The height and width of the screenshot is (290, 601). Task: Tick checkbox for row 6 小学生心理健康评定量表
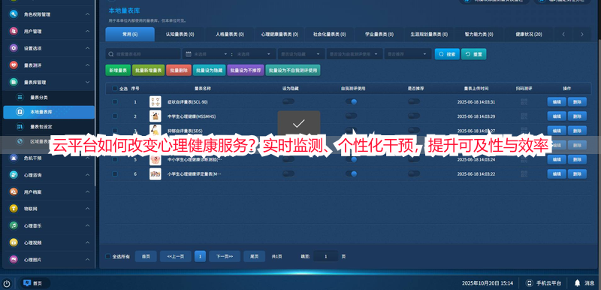(x=115, y=174)
